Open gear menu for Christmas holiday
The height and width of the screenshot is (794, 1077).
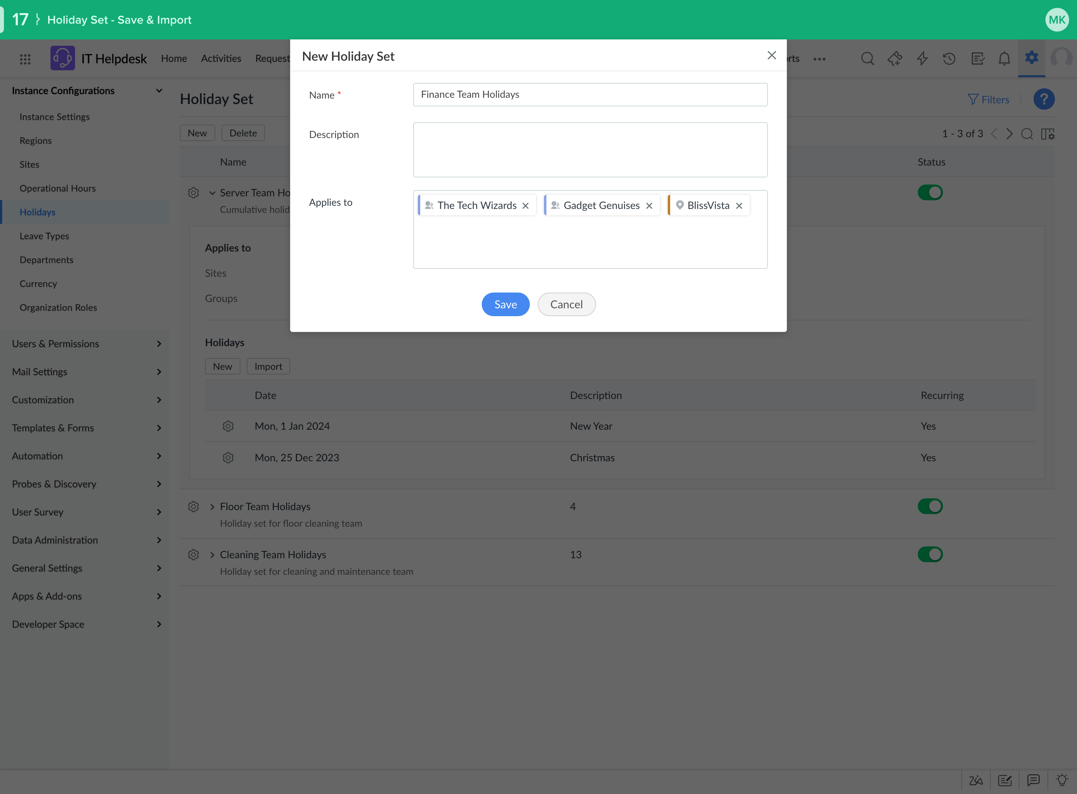point(228,458)
